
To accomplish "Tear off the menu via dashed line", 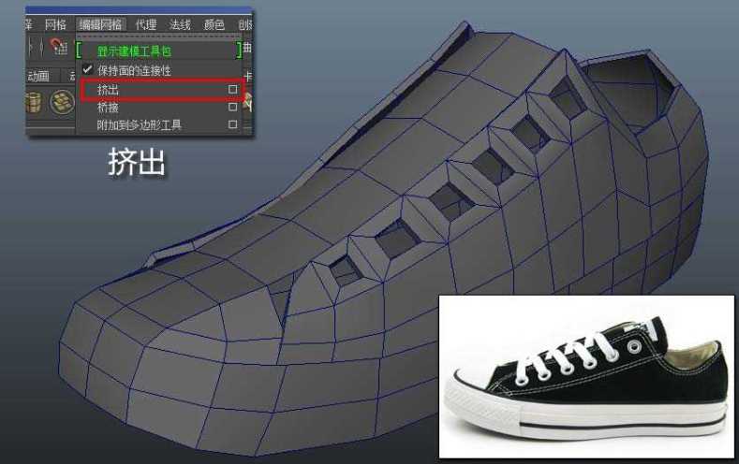I will 159,36.
